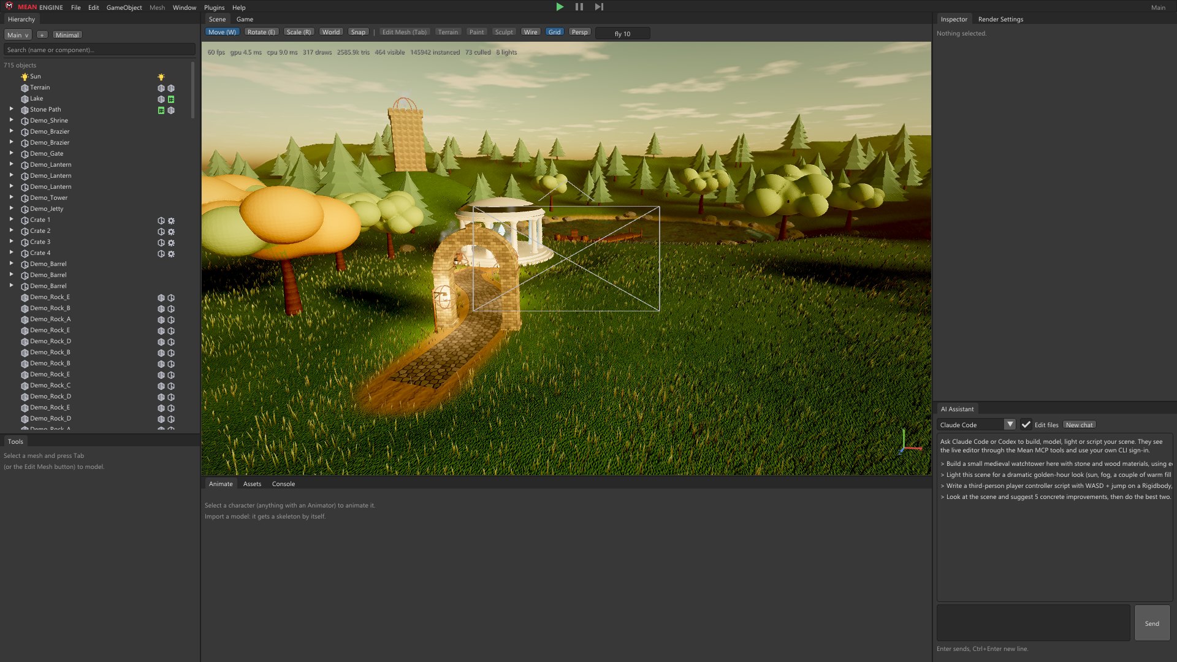The height and width of the screenshot is (662, 1177).
Task: Click the collider icon on Demo_Rock_A row
Action: [x=171, y=319]
